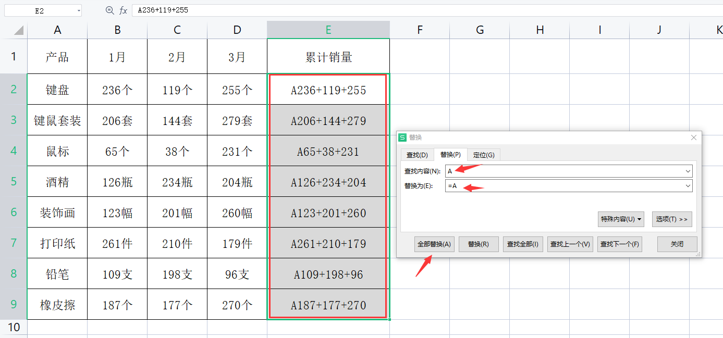The height and width of the screenshot is (338, 723).
Task: Click cell showing 210件
Action: [x=177, y=244]
